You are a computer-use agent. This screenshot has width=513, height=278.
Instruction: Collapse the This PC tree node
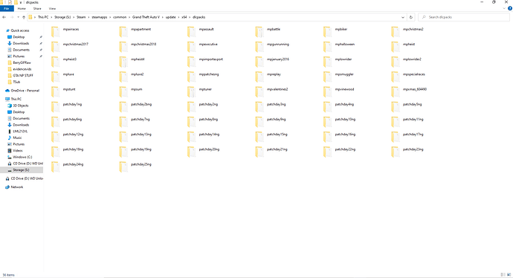[3, 99]
